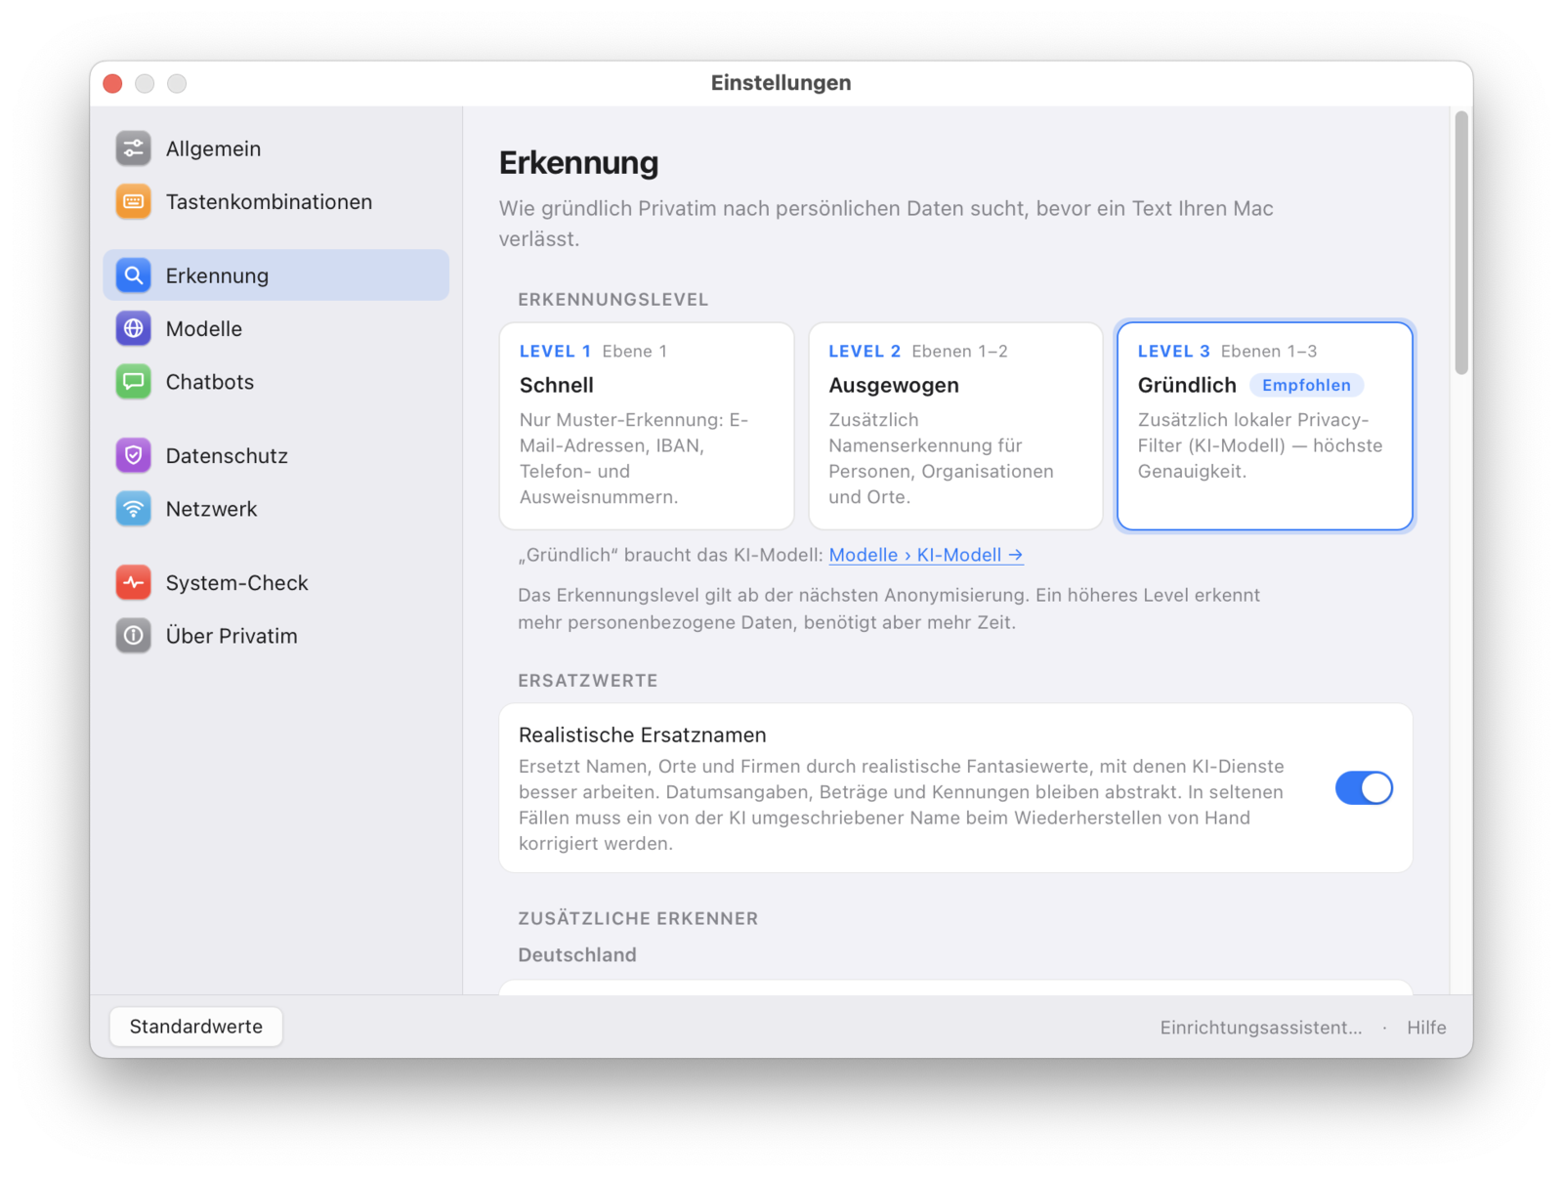Viewport: 1563px width, 1177px height.
Task: Click the Deutschland subheading
Action: click(577, 955)
